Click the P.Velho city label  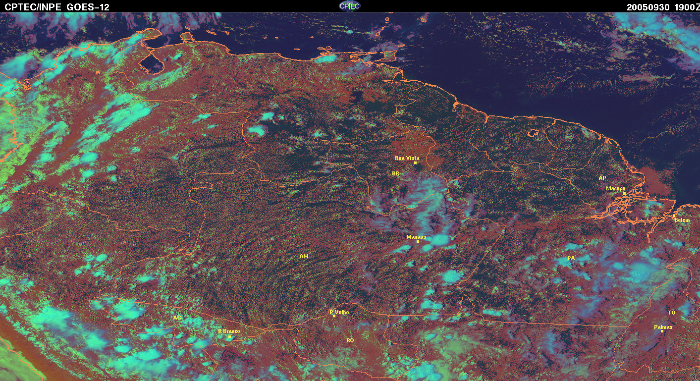339,312
